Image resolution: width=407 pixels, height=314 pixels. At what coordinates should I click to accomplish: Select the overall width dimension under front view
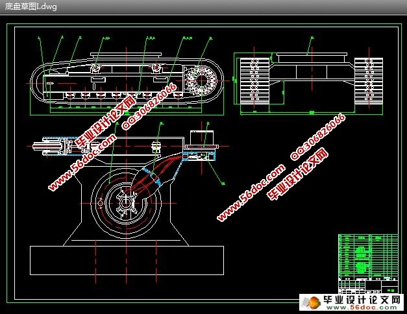click(x=312, y=113)
